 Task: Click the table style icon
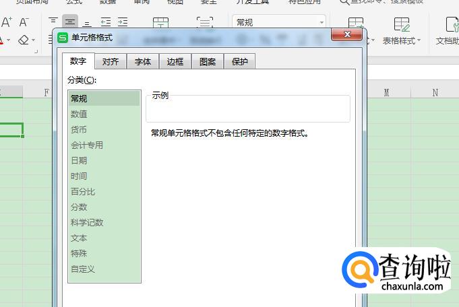coord(402,24)
